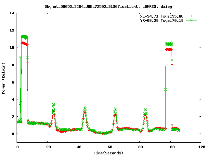Viewport: 208px width, 156px height.
Task: Click the red plateau near 100 seconds
Action: click(169, 50)
